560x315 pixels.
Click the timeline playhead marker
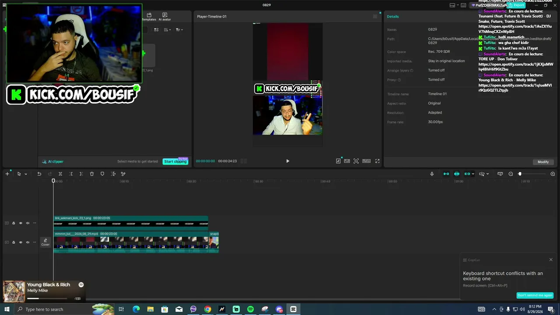click(53, 181)
